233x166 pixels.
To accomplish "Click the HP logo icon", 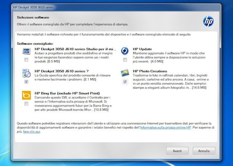I will click(x=208, y=21).
